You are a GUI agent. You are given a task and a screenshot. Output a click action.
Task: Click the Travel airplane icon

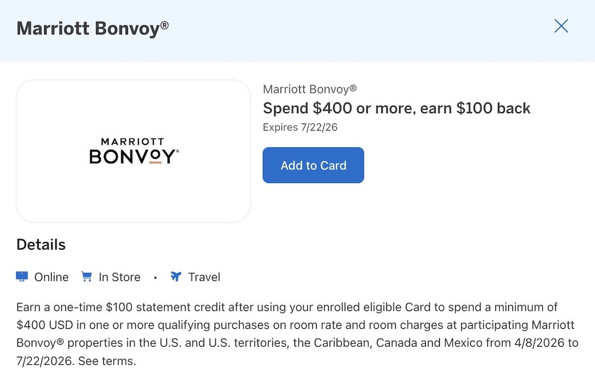[176, 277]
